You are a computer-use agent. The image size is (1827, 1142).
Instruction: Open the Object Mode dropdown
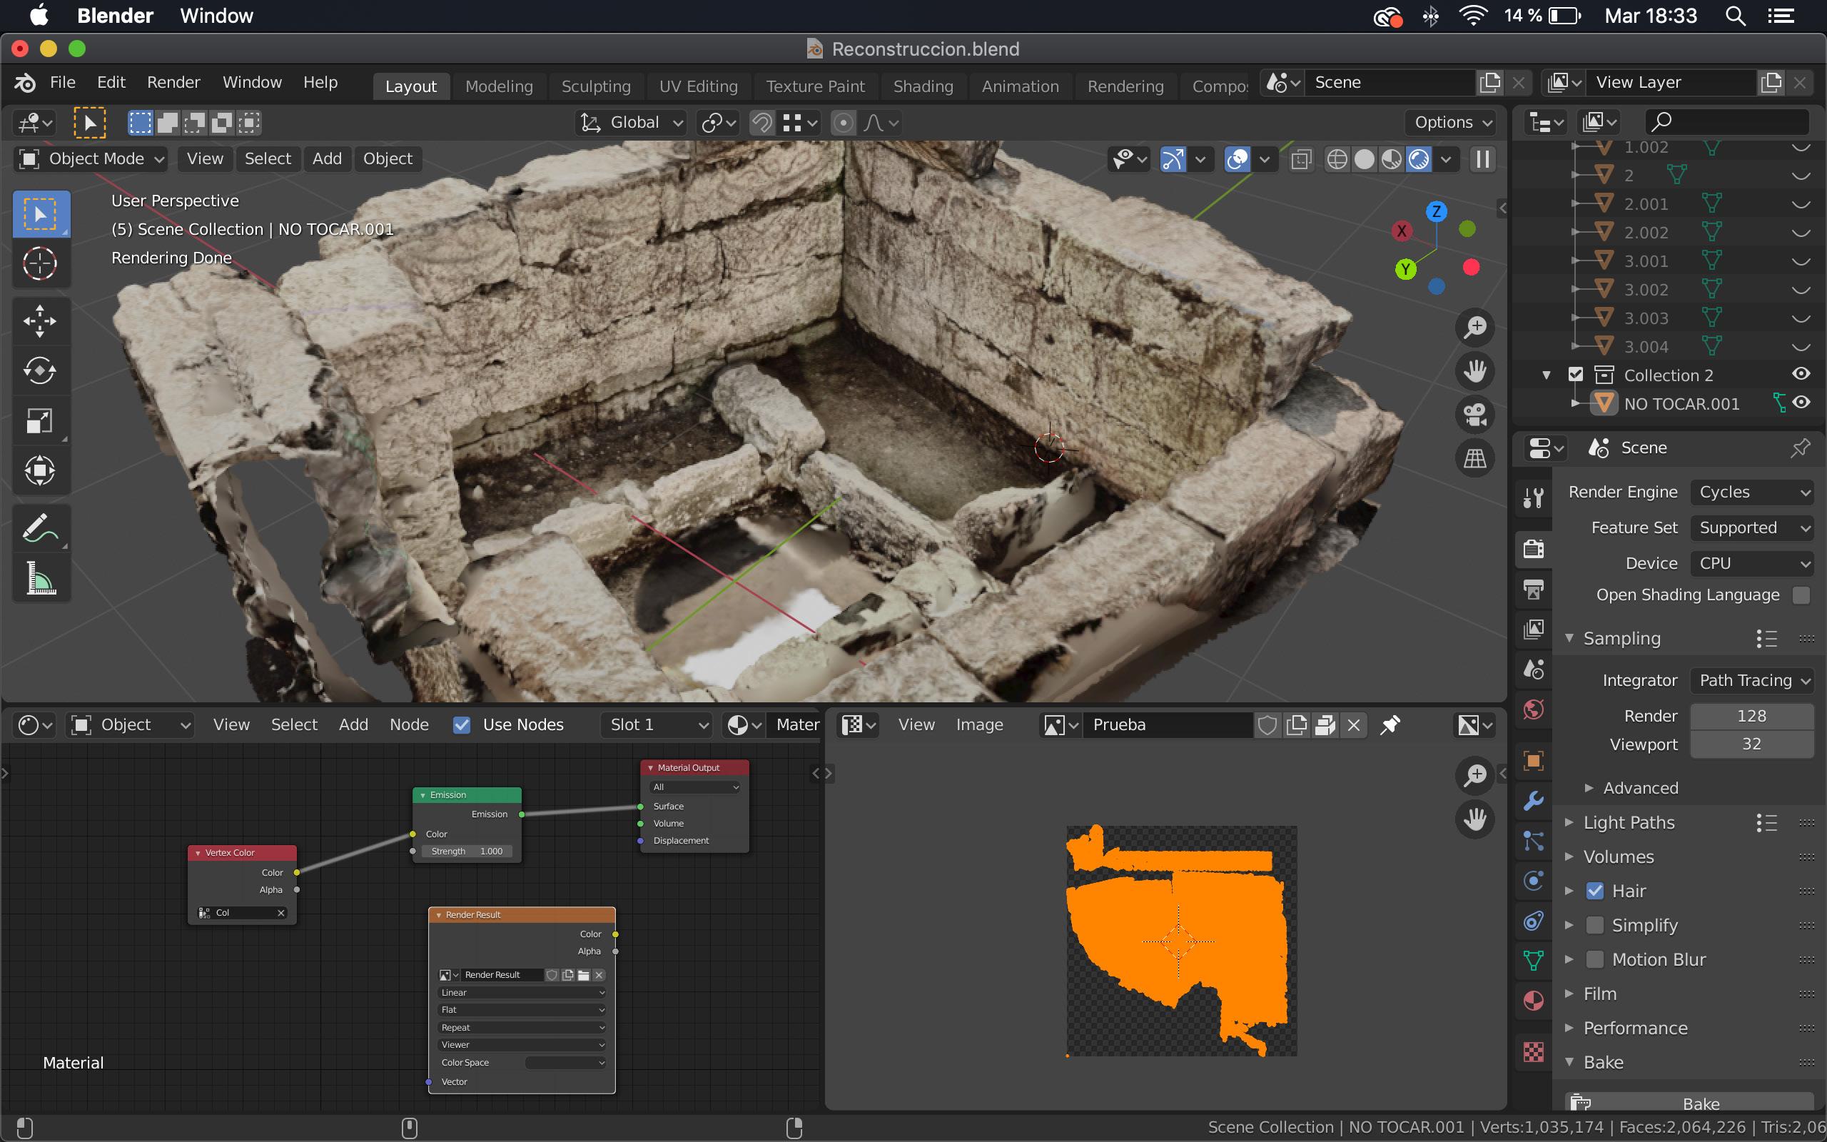pos(91,159)
